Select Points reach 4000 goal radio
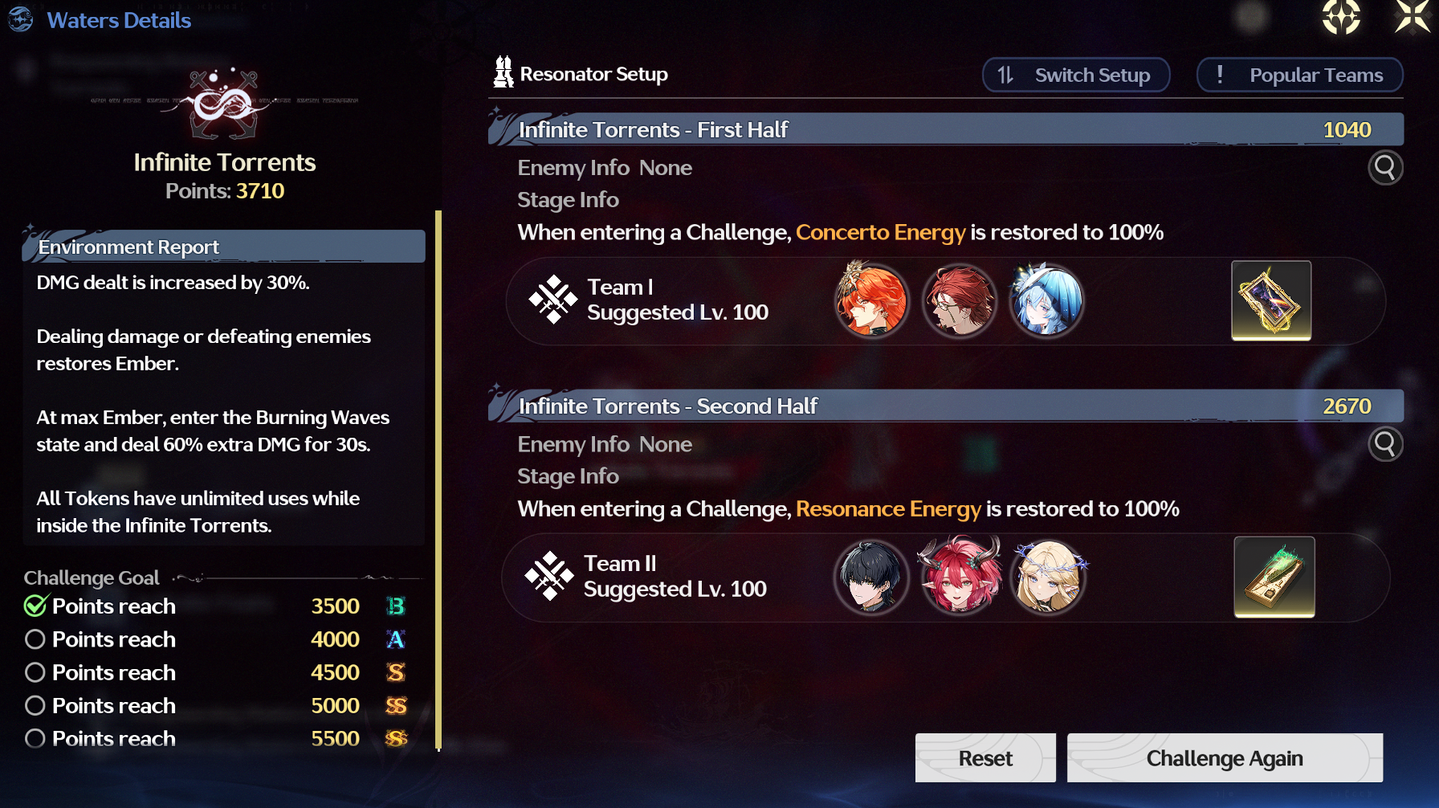Screen dimensions: 1439x808 (35, 639)
